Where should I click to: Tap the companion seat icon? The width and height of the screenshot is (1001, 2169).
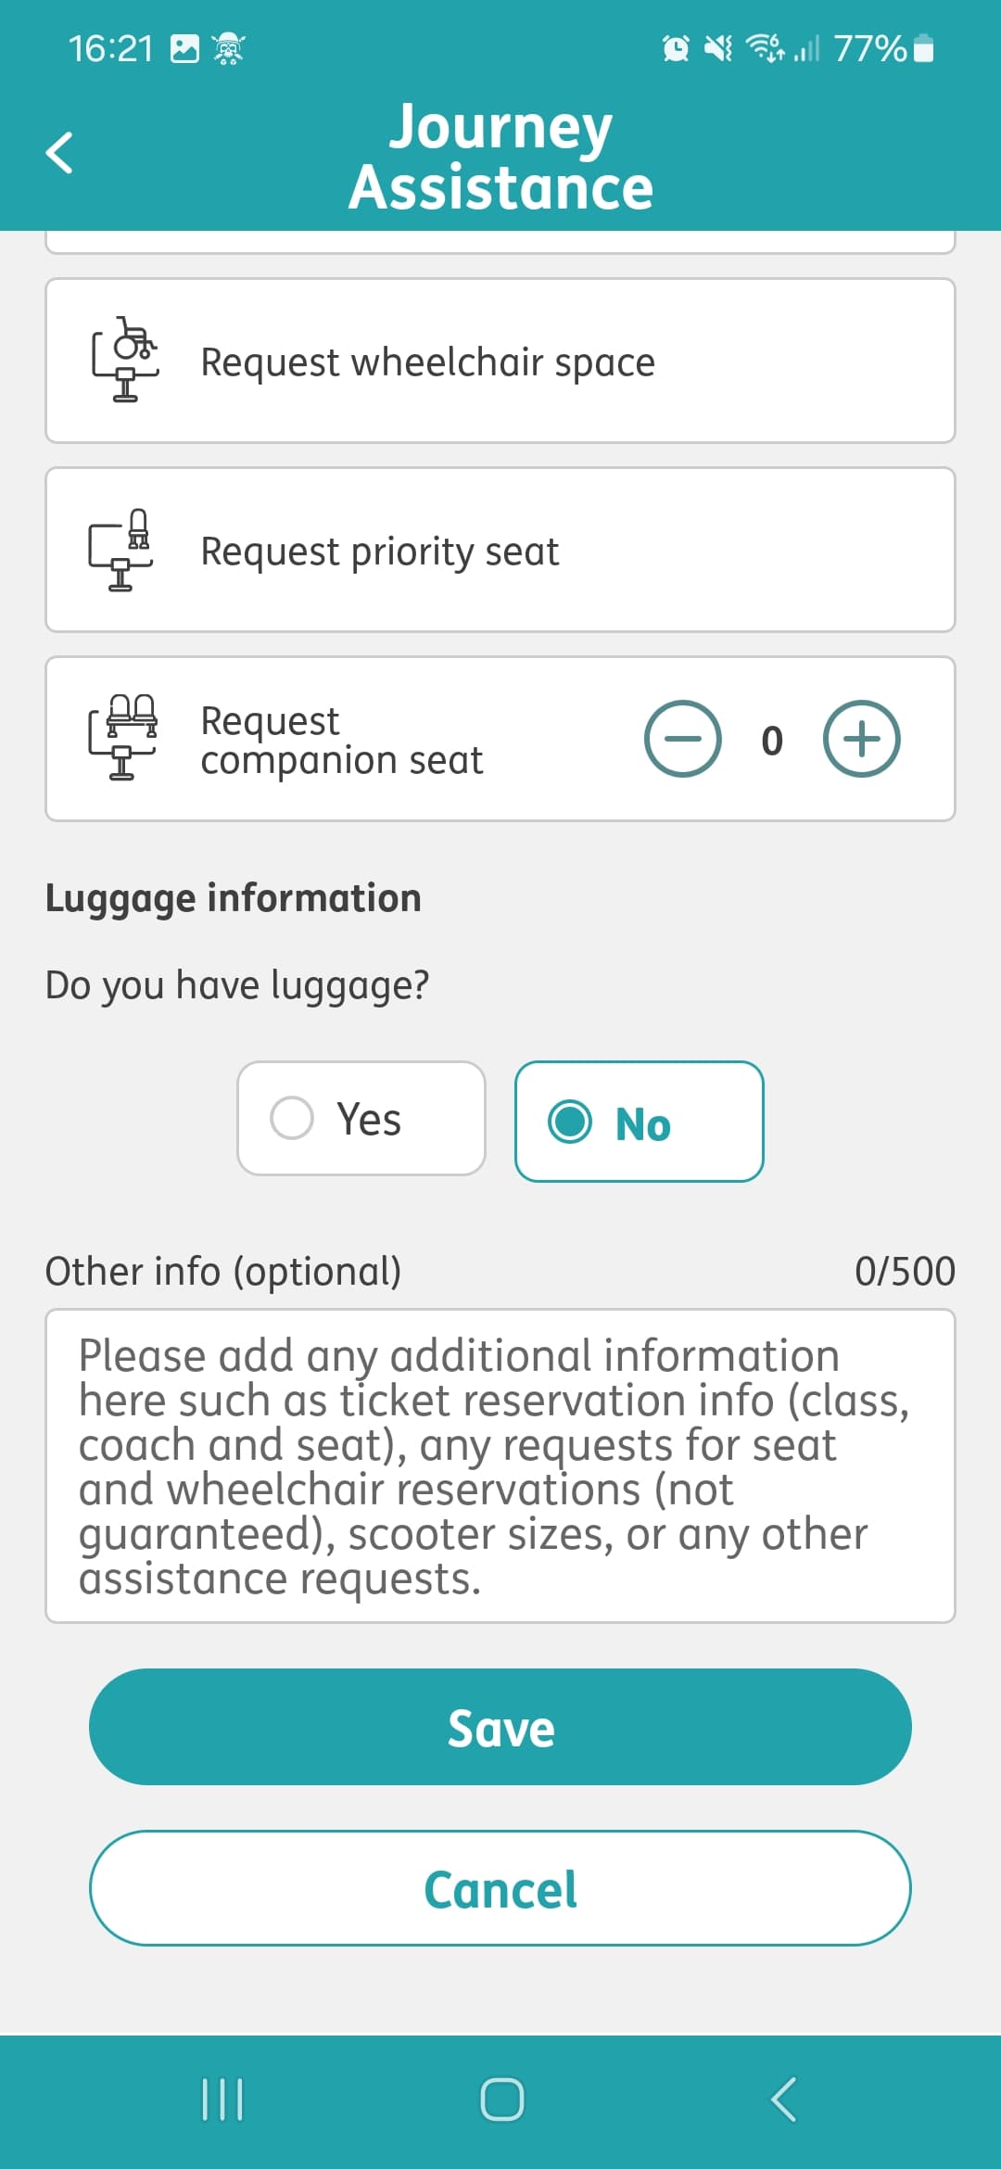click(x=123, y=738)
